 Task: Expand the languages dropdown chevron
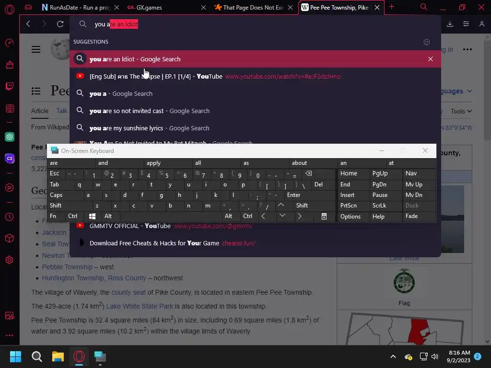point(469,91)
